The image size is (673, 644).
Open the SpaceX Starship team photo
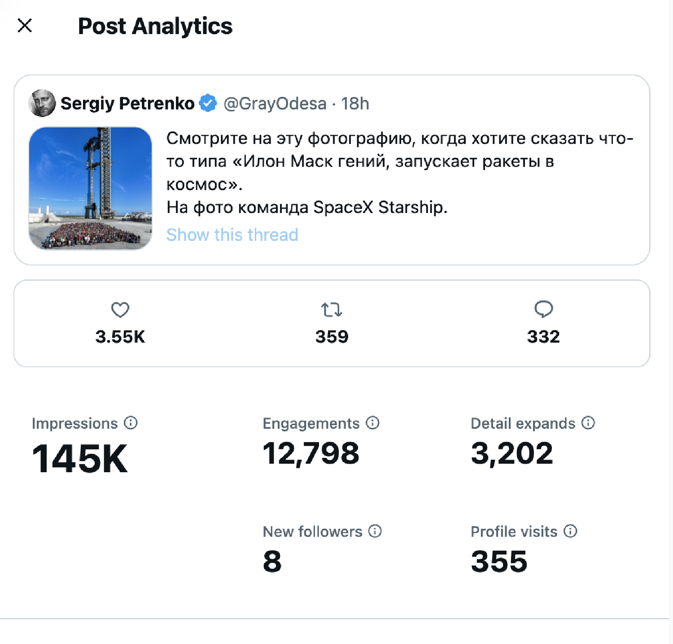click(x=90, y=188)
